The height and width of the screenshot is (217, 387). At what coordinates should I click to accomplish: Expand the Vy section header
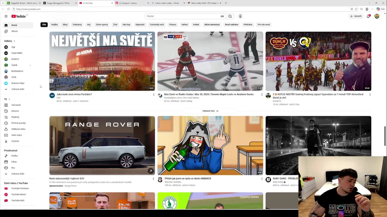(x=7, y=99)
